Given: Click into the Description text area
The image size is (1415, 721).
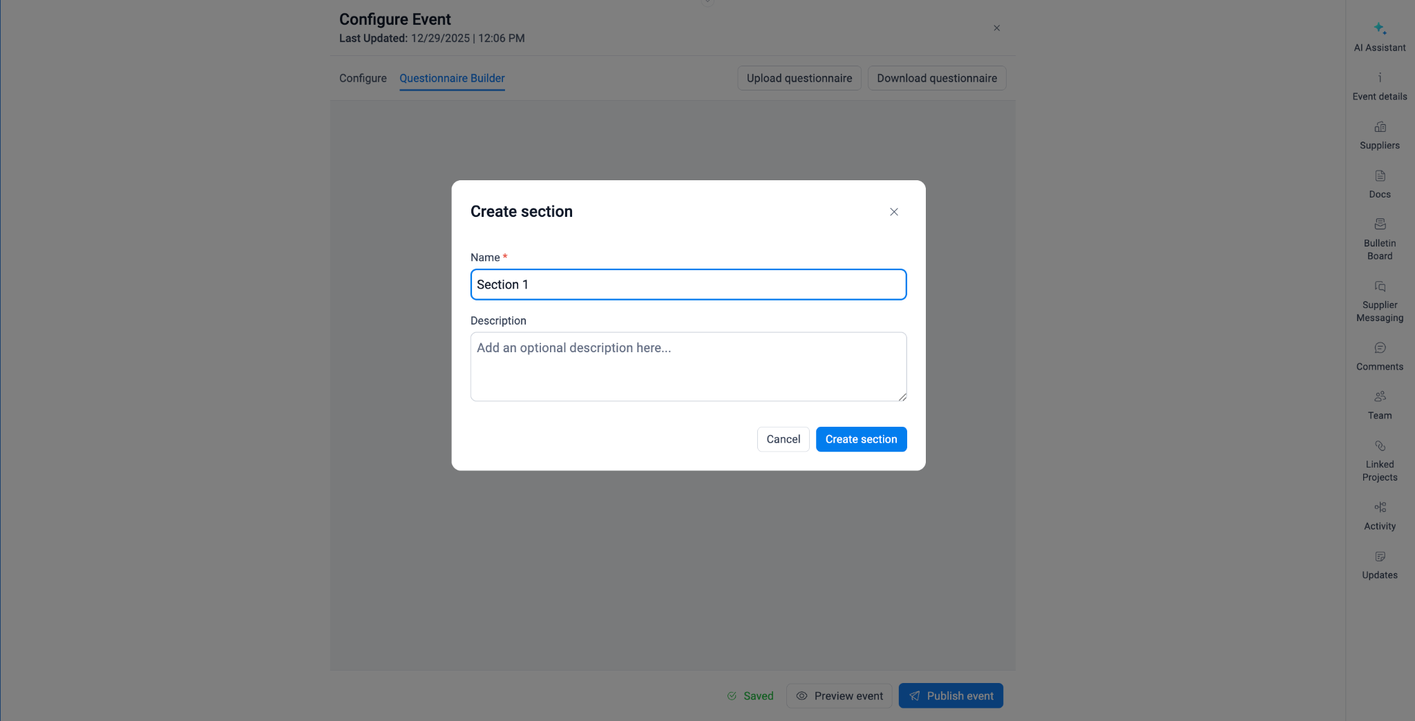Looking at the screenshot, I should point(688,367).
